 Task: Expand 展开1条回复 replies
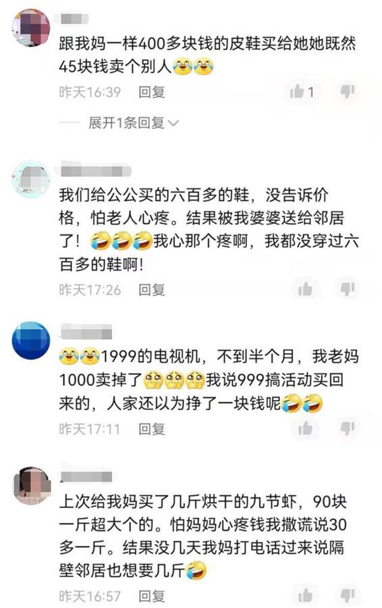126,123
